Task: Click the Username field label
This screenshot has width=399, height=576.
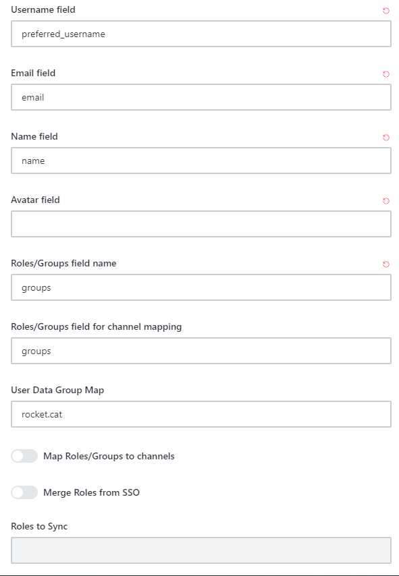Action: coord(43,10)
